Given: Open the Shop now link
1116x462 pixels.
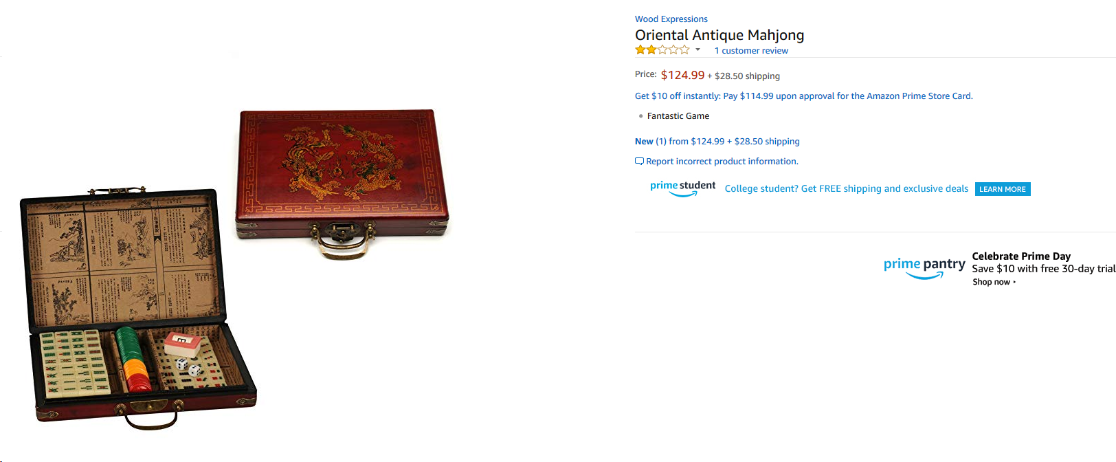Looking at the screenshot, I should pos(991,282).
